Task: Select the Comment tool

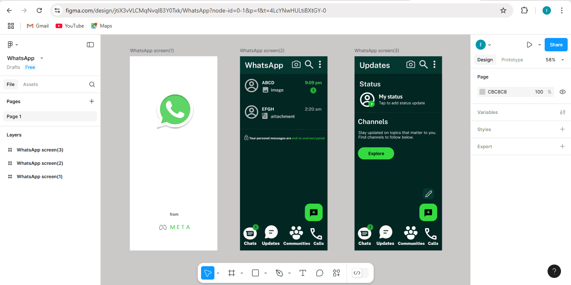Action: 320,273
